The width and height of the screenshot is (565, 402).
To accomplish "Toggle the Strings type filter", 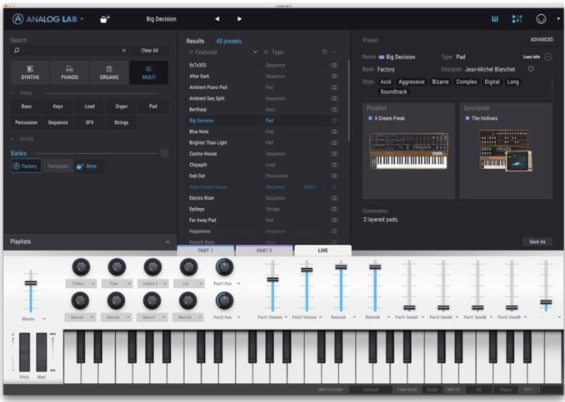I will [x=121, y=122].
